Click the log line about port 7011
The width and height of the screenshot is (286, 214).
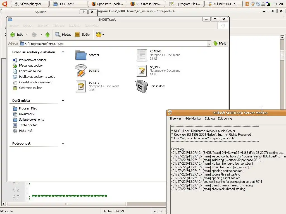pyautogui.click(x=216, y=182)
